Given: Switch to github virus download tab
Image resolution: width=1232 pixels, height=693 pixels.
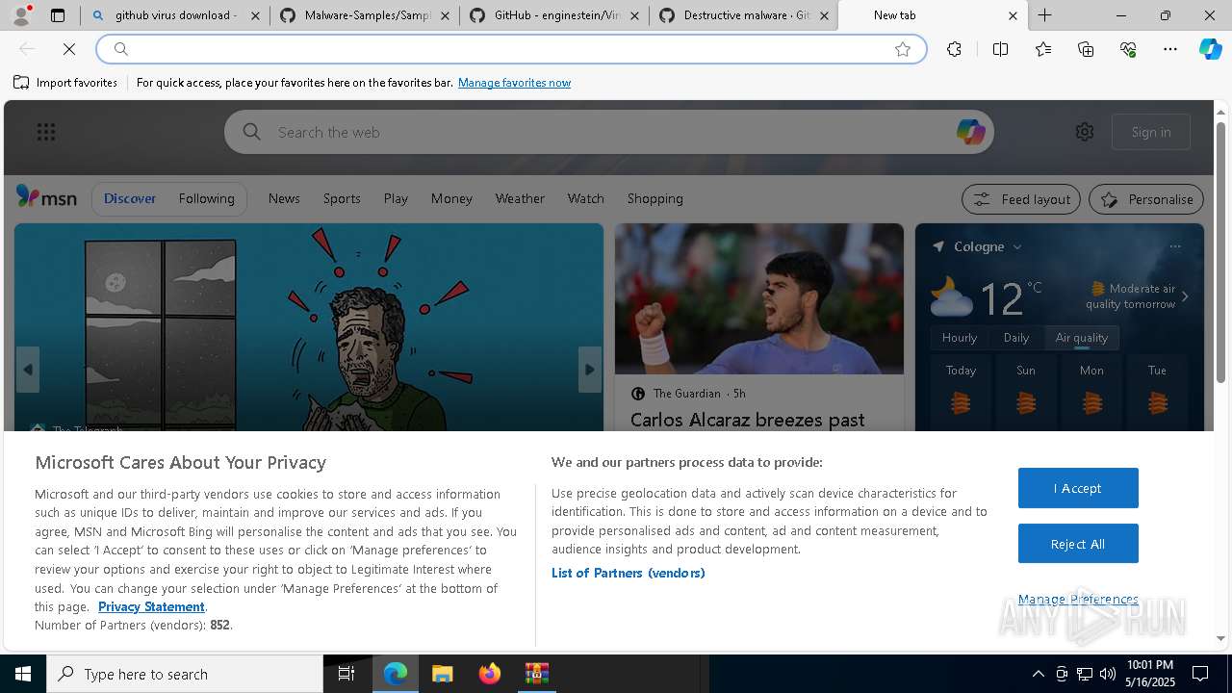Looking at the screenshot, I should [175, 15].
